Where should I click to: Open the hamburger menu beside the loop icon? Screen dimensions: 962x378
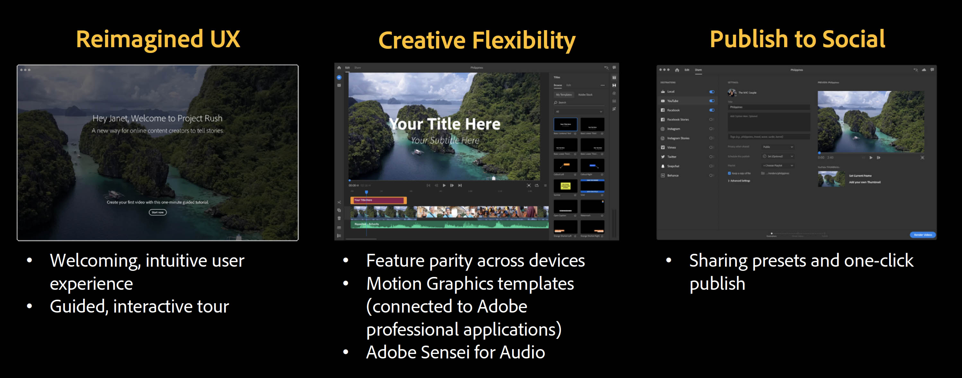(x=545, y=185)
